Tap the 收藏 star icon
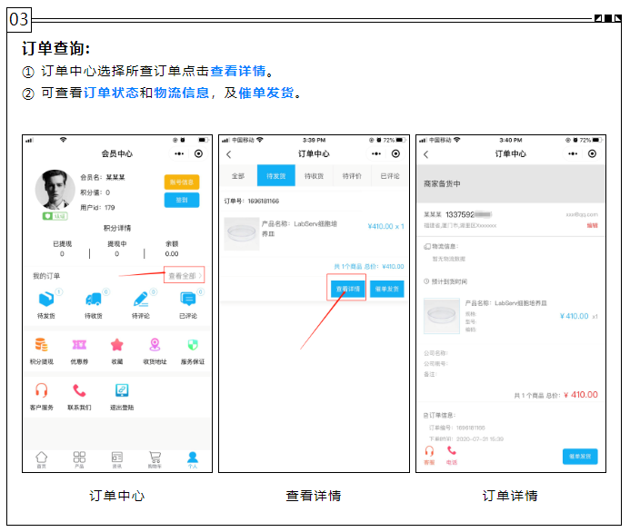 pyautogui.click(x=116, y=345)
